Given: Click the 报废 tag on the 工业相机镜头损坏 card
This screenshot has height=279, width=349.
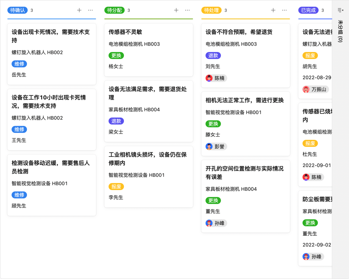Looking at the screenshot, I should coord(116,186).
